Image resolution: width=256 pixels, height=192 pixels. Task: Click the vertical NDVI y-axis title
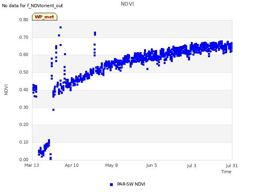6,90
